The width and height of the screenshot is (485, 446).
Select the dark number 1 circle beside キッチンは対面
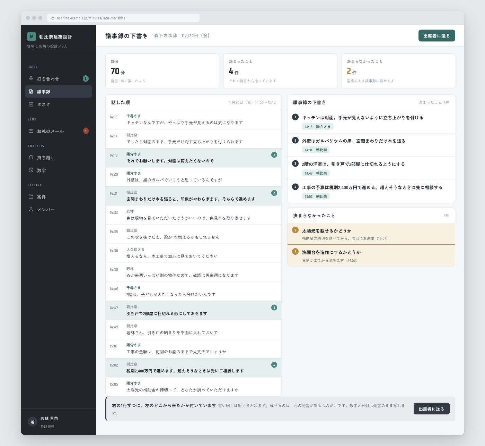pyautogui.click(x=295, y=117)
